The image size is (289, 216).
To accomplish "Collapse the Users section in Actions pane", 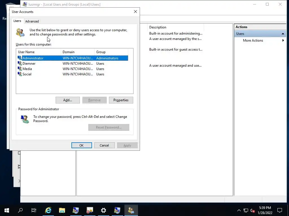I will point(283,34).
